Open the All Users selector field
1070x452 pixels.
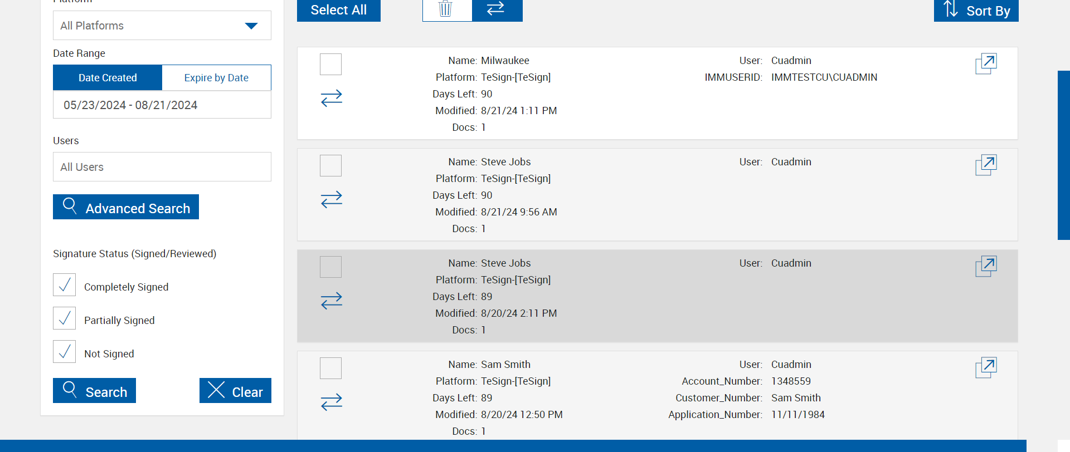coord(162,167)
